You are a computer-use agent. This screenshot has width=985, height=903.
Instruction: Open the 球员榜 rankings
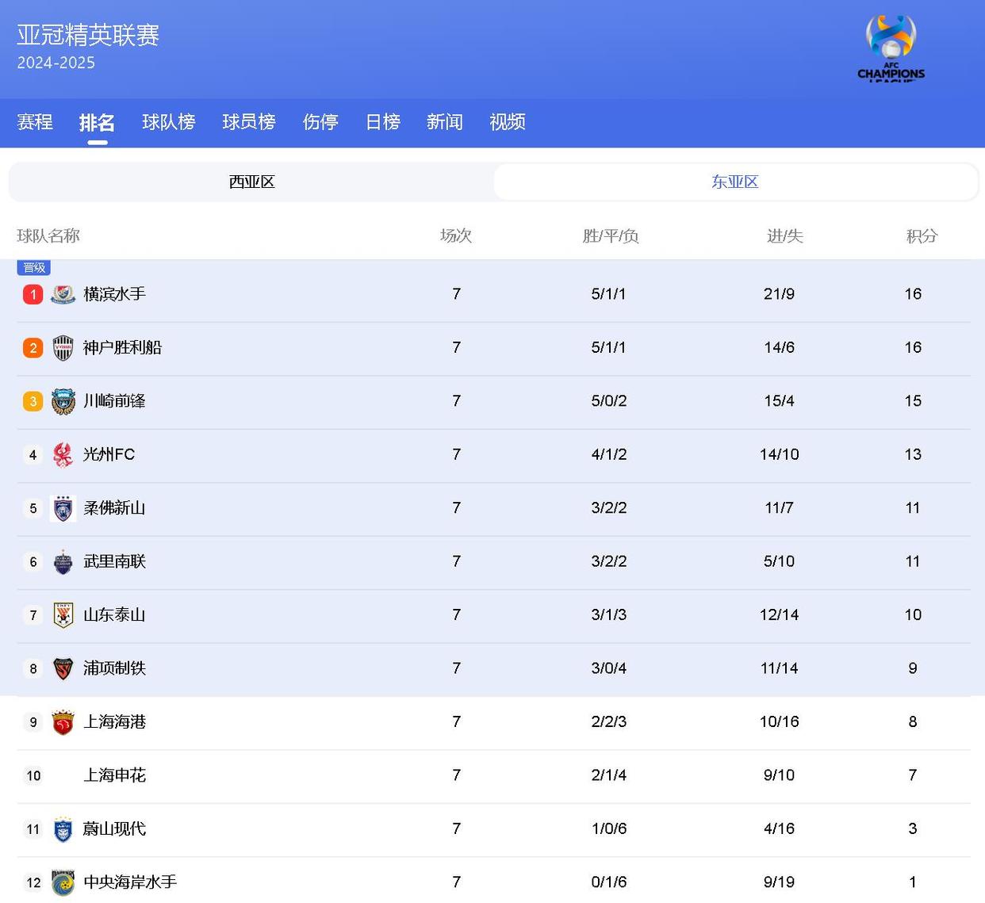(248, 122)
